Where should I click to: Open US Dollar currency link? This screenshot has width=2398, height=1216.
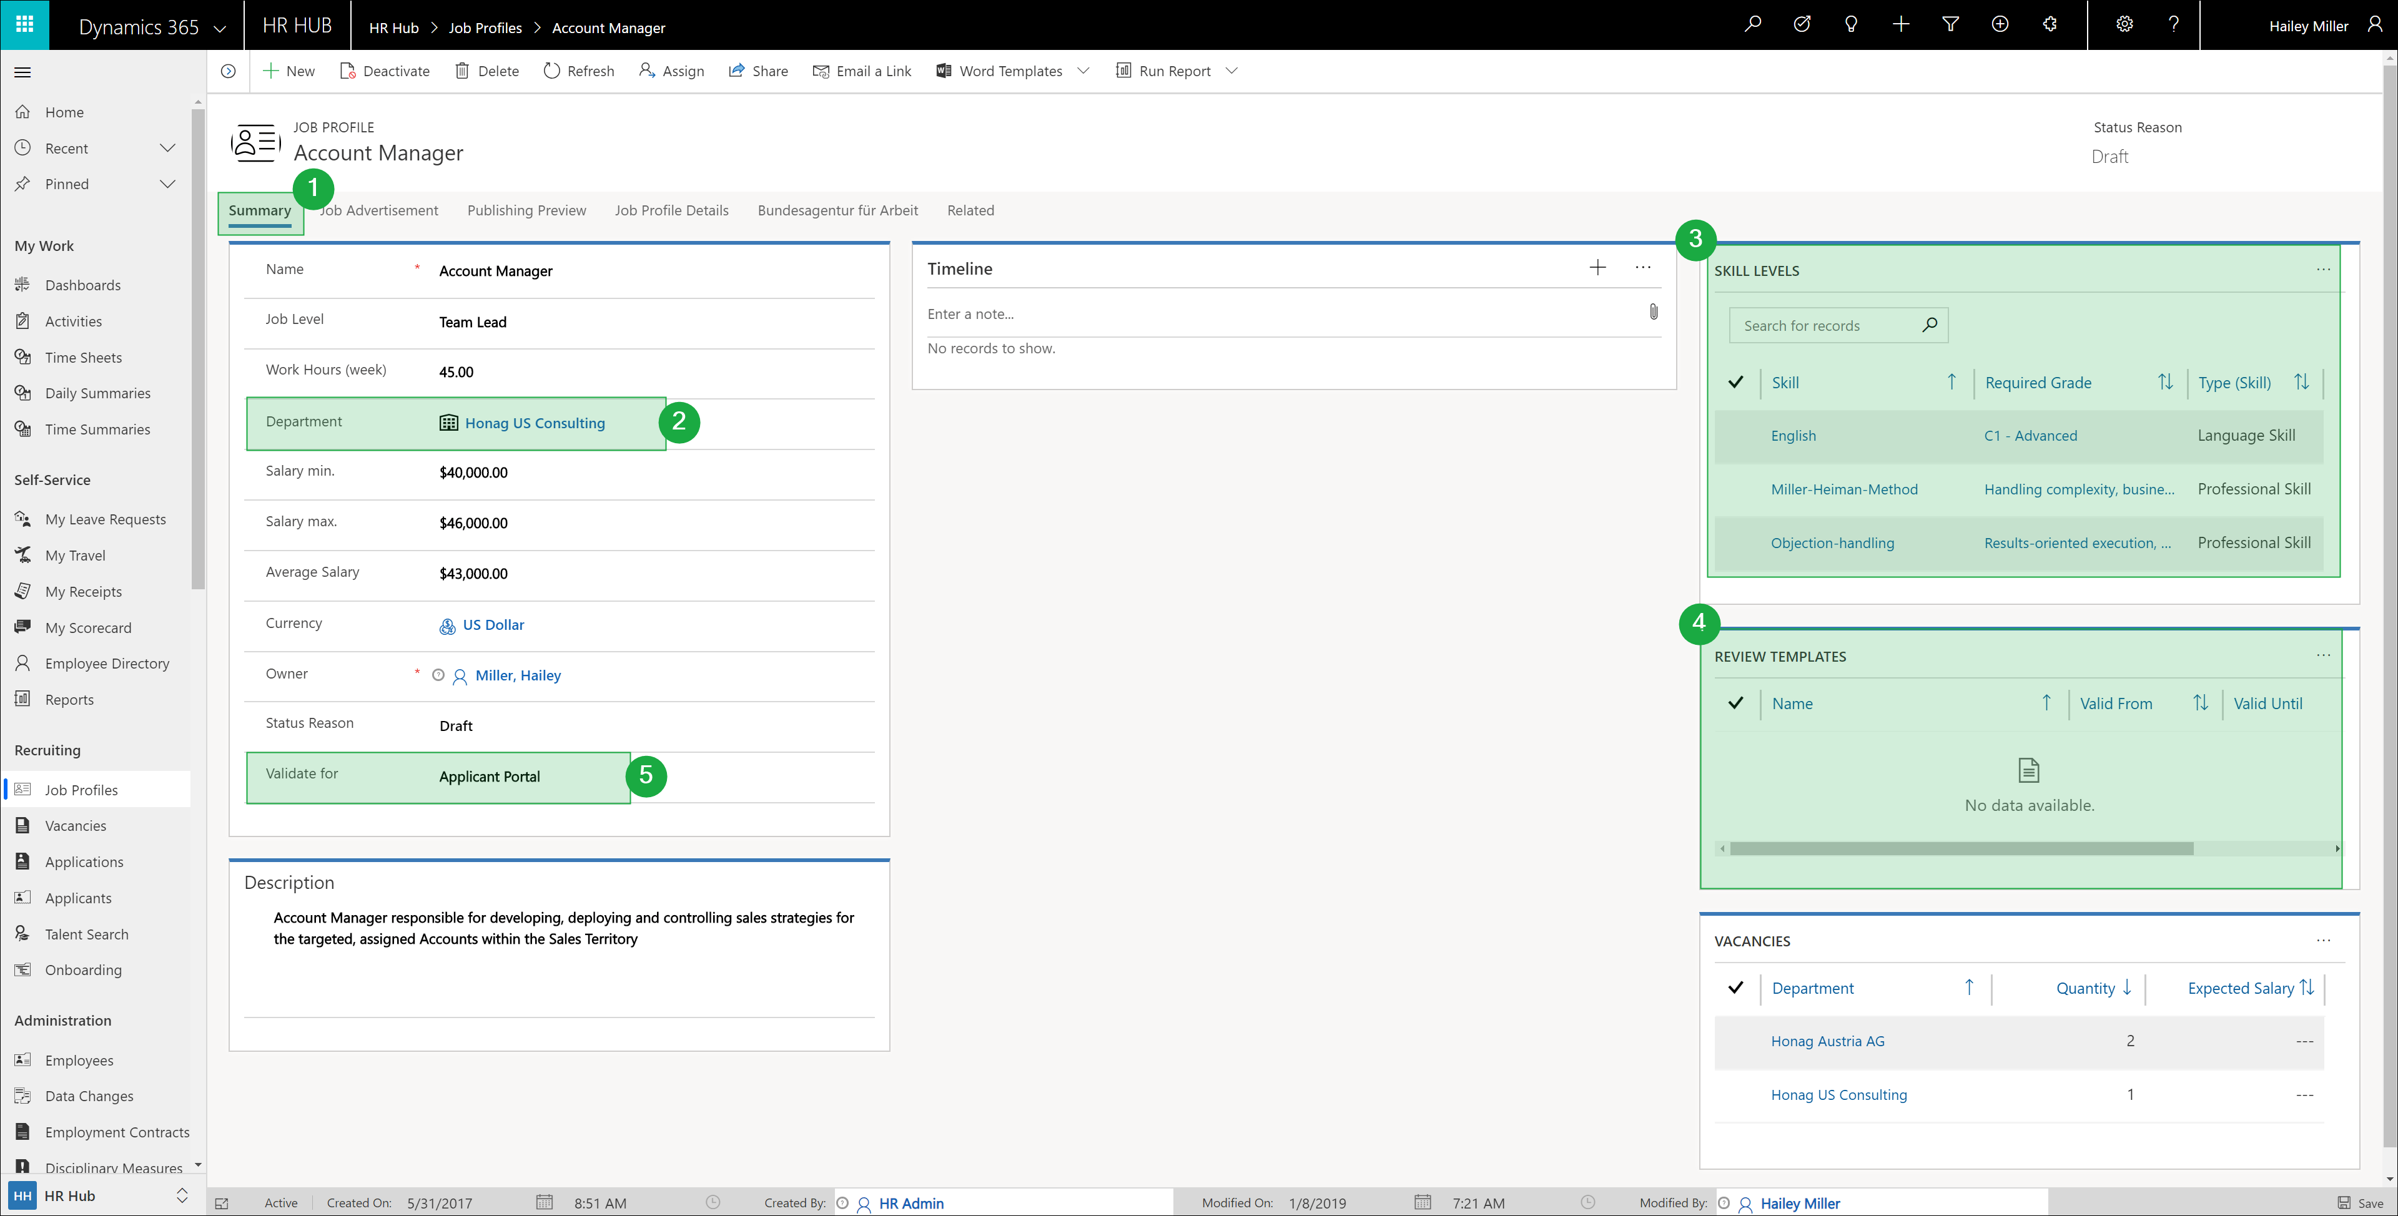(x=493, y=625)
